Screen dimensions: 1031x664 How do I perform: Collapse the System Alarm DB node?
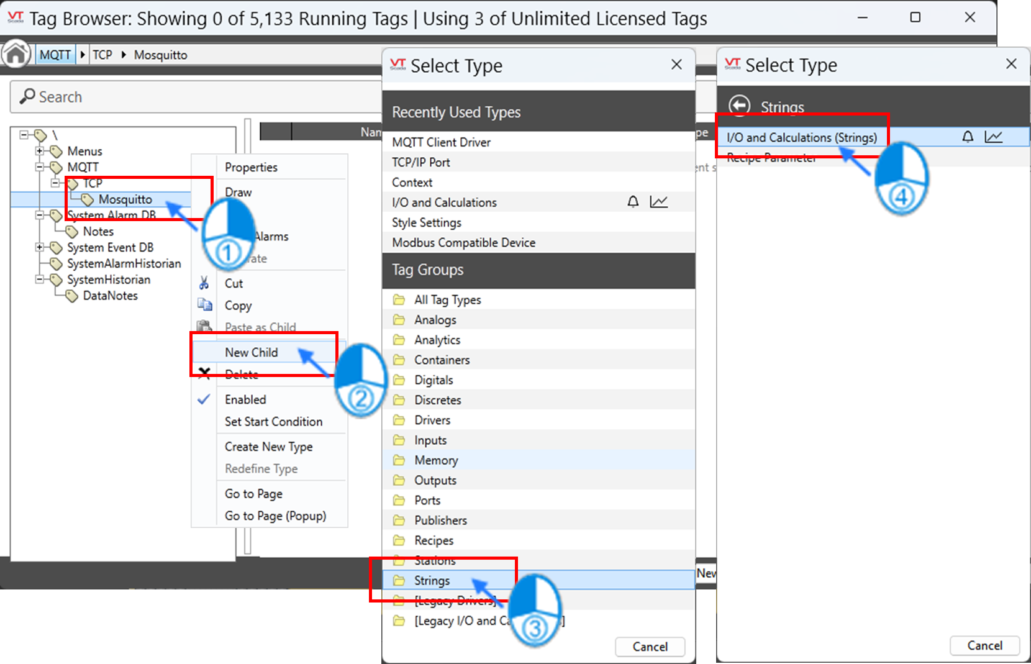click(40, 215)
